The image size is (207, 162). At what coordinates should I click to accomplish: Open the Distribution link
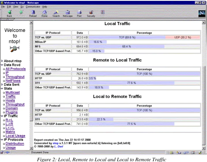15,144
